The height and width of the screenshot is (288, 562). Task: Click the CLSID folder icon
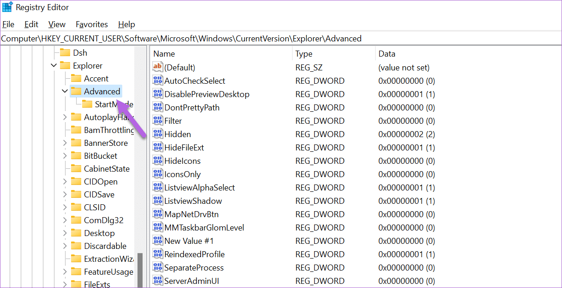(76, 207)
